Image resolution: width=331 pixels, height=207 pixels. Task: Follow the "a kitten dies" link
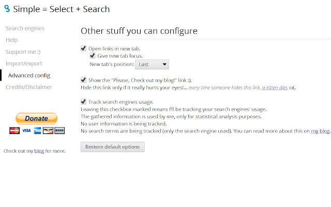point(275,87)
